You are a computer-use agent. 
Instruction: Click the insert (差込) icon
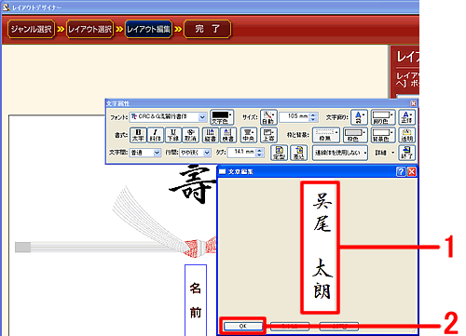tap(299, 153)
